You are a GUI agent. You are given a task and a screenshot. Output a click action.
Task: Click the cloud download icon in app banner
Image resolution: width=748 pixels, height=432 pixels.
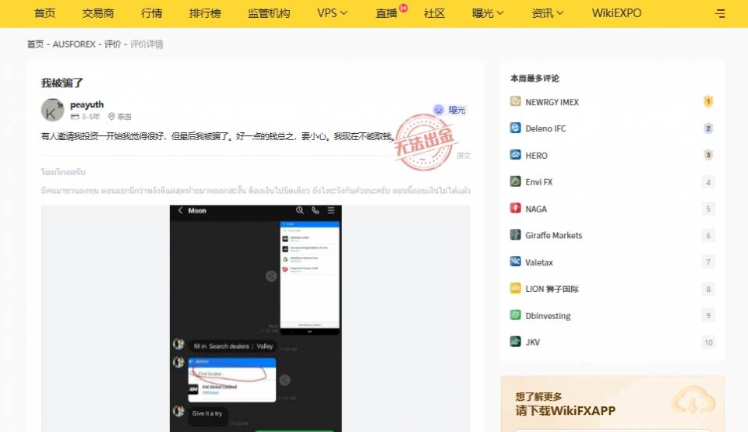click(693, 402)
